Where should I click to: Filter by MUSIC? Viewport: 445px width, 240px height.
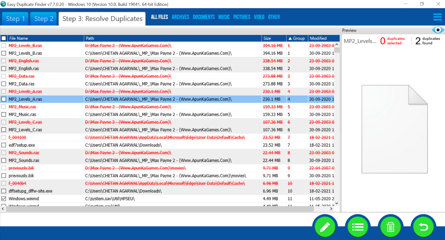pyautogui.click(x=224, y=17)
